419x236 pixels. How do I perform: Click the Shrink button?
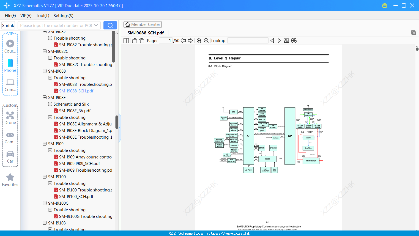point(8,25)
